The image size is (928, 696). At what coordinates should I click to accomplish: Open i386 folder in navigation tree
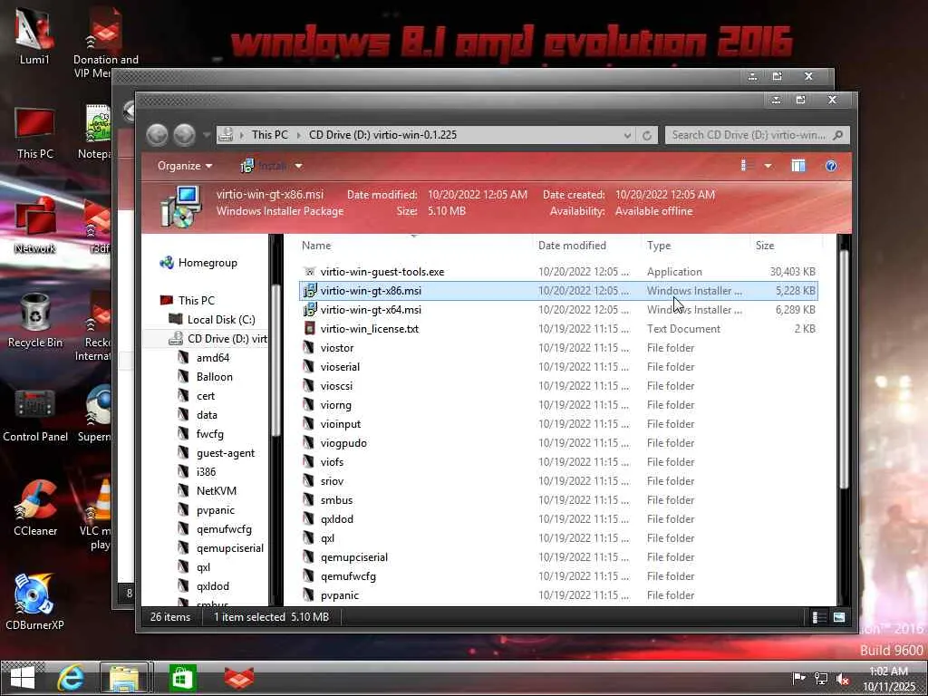[x=198, y=471]
